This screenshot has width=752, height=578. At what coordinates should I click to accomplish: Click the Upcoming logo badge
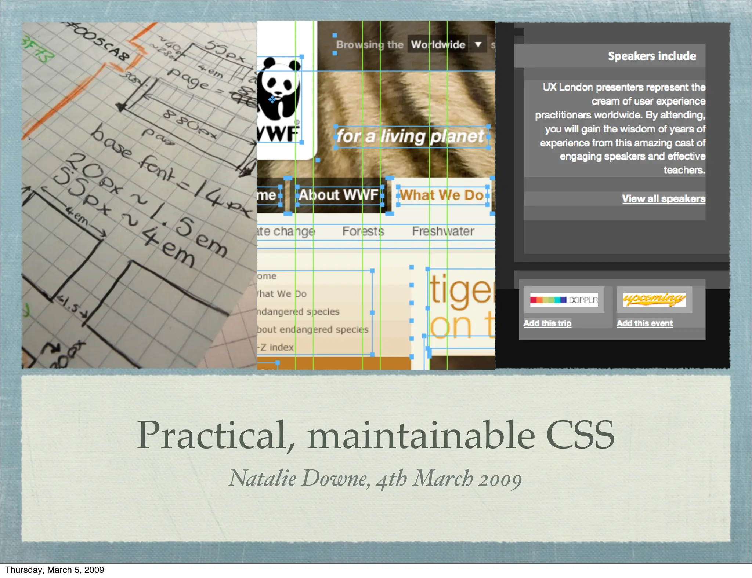tap(654, 299)
